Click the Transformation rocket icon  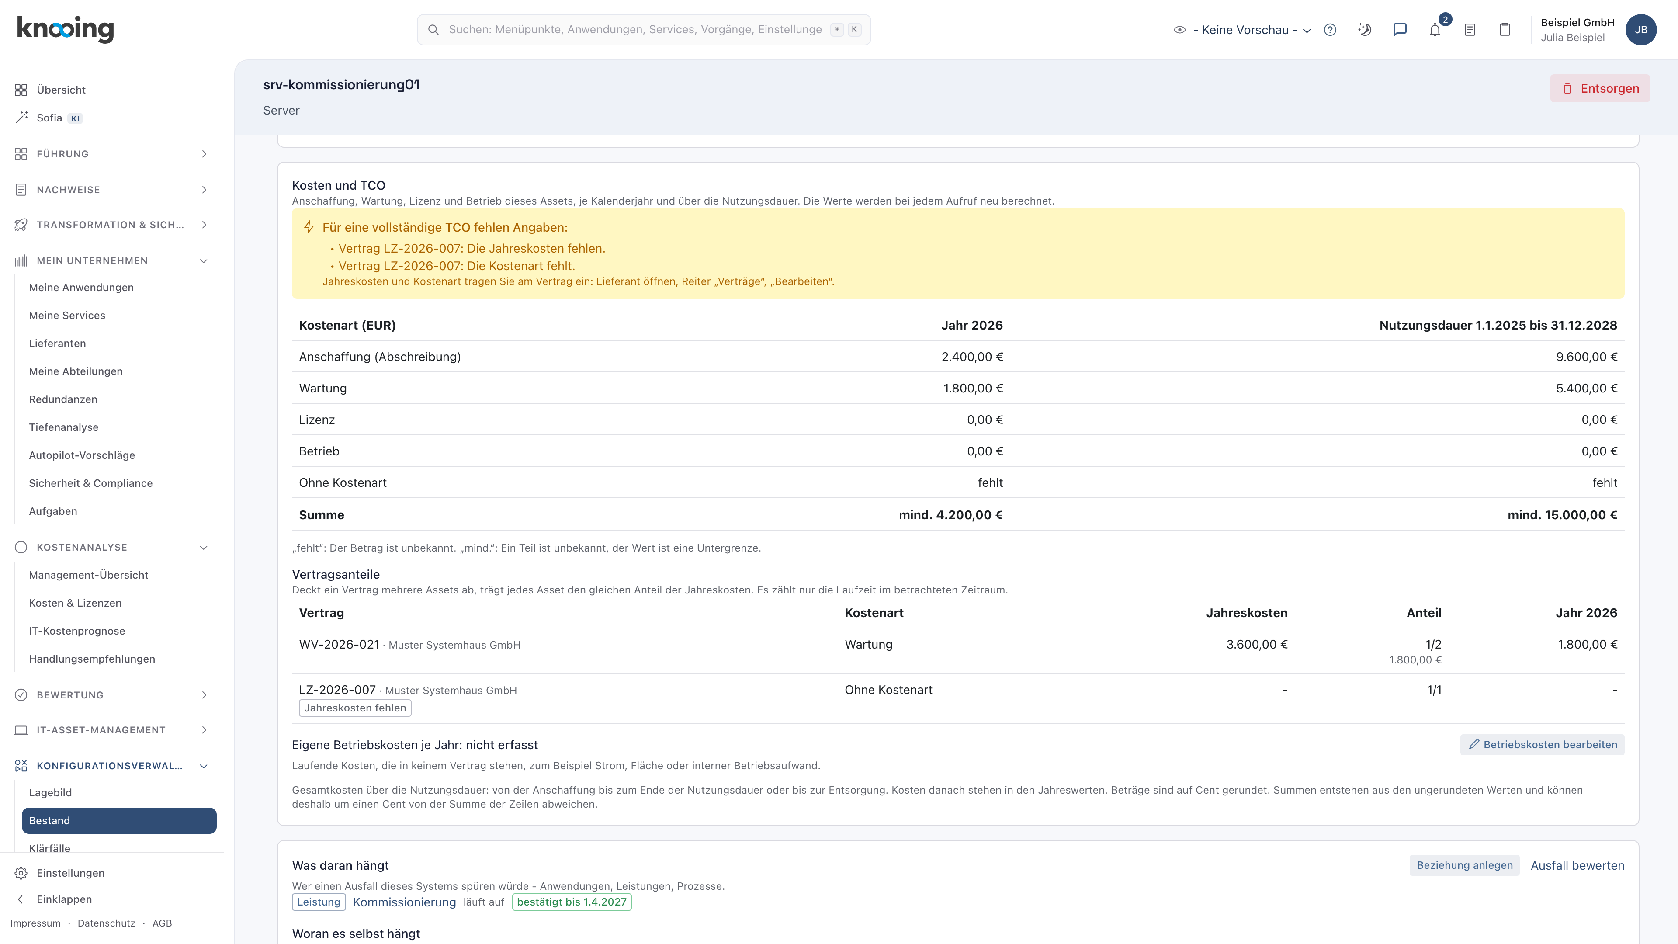coord(21,225)
